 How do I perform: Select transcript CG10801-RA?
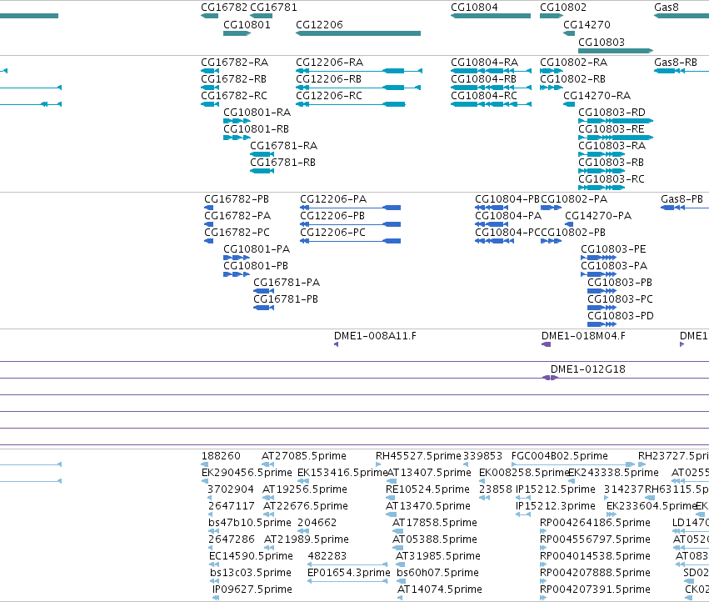point(257,113)
